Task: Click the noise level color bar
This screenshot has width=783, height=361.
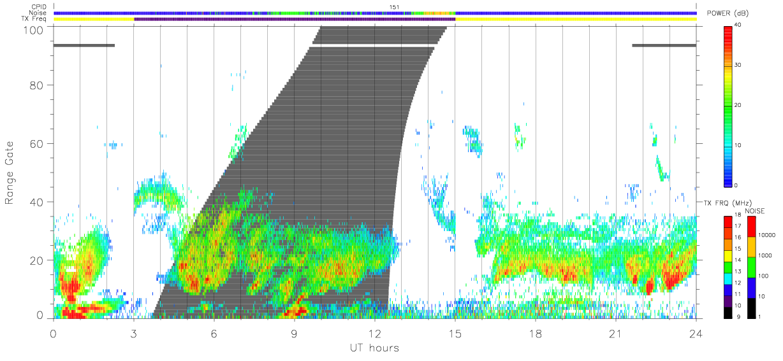Action: 750,267
